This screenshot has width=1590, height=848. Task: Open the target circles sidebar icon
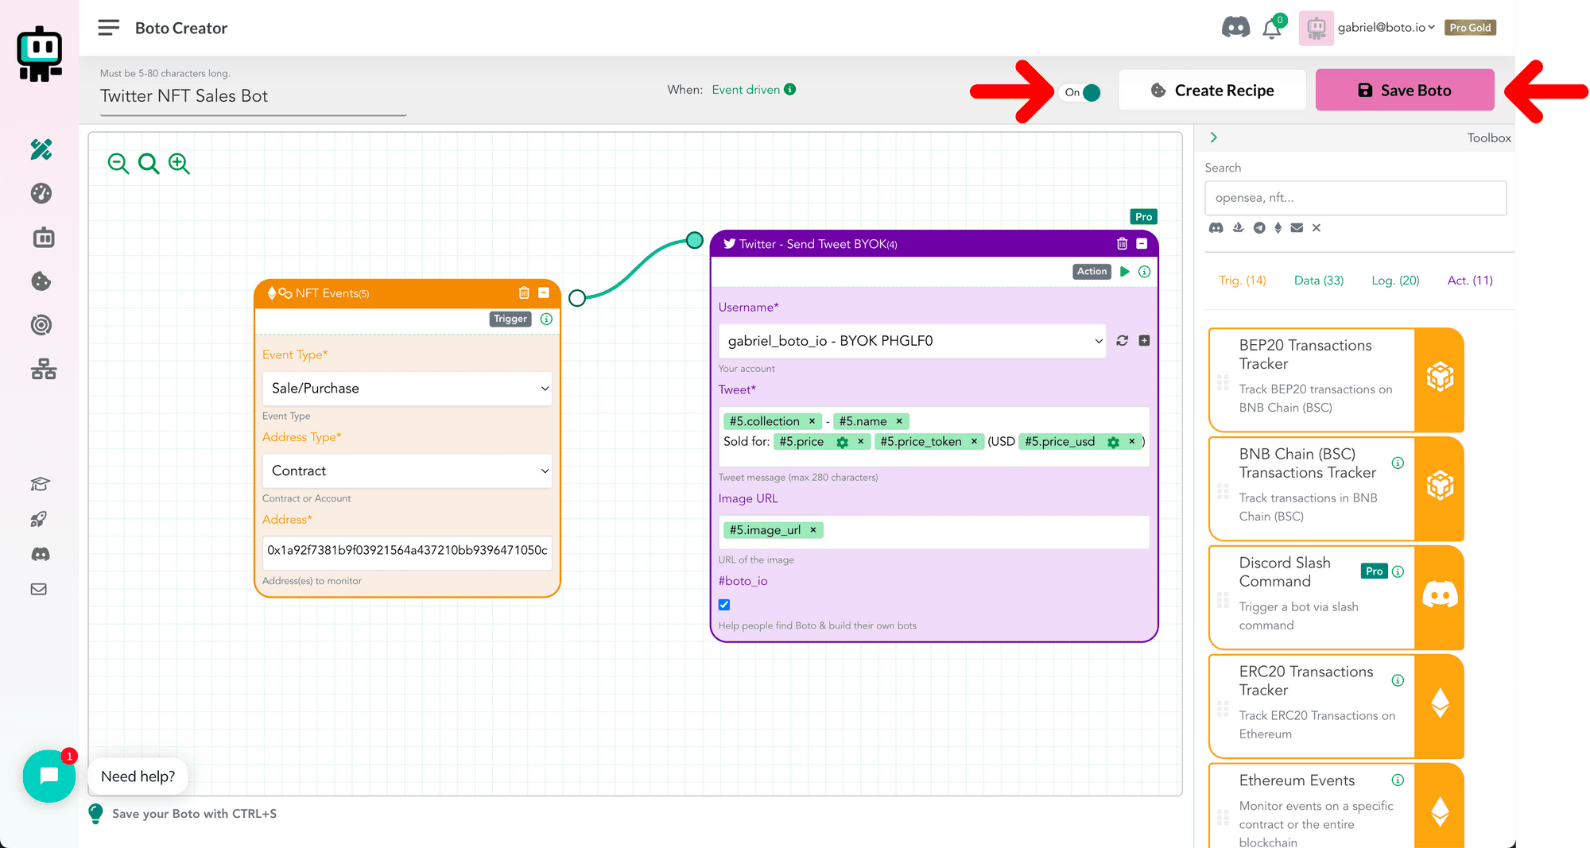(x=41, y=325)
